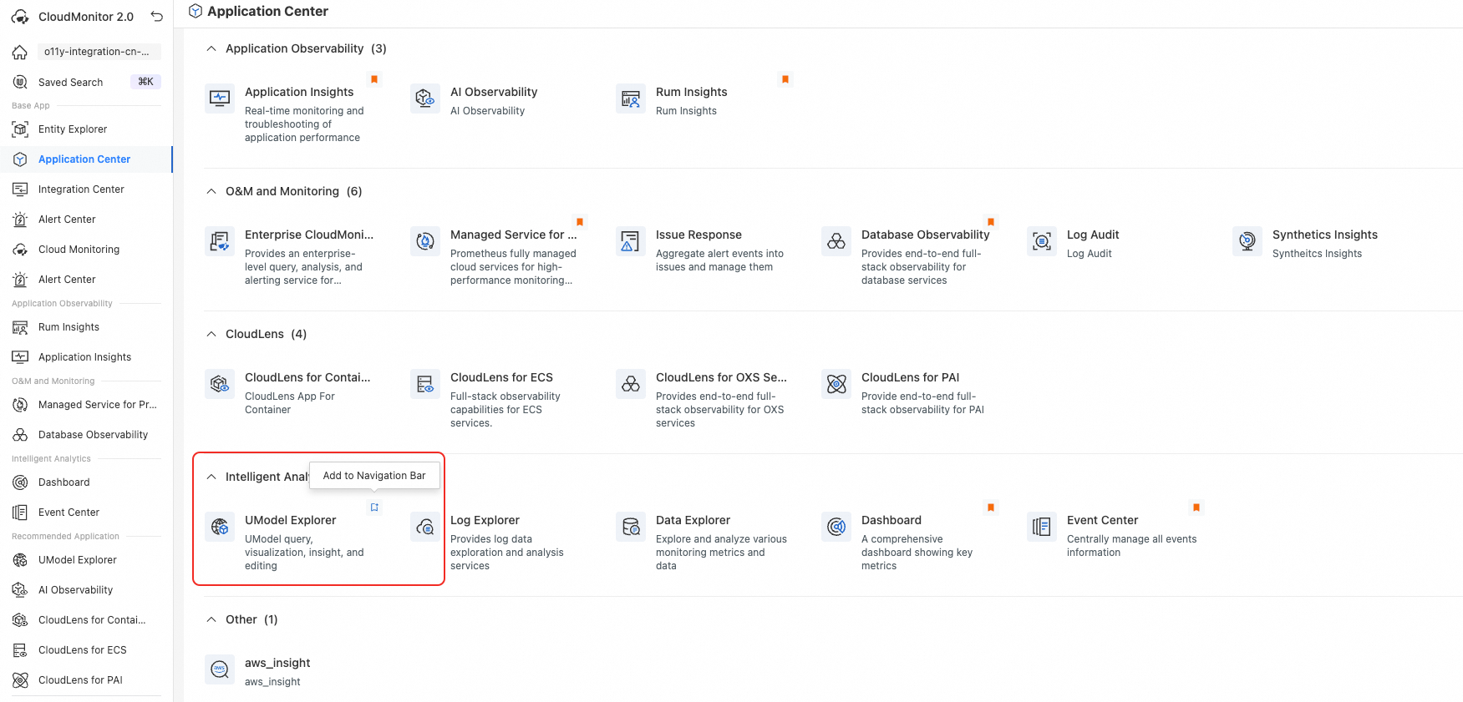
Task: Open the Database Observability card icon
Action: click(x=836, y=241)
